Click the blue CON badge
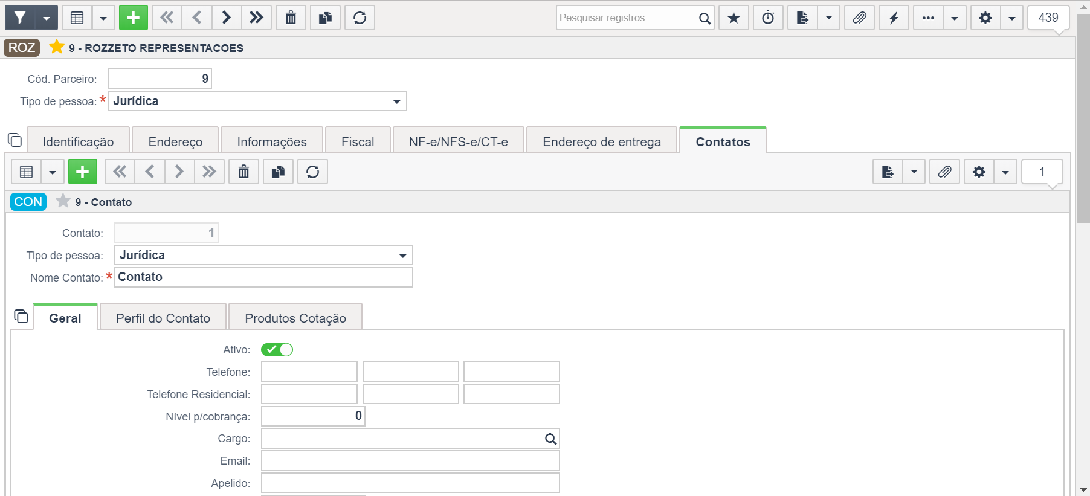Screen dimensions: 1090x496 (28, 202)
